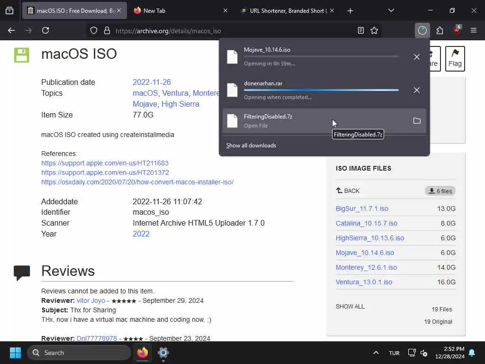
Task: Open the Settings app in the taskbar
Action: (x=163, y=353)
